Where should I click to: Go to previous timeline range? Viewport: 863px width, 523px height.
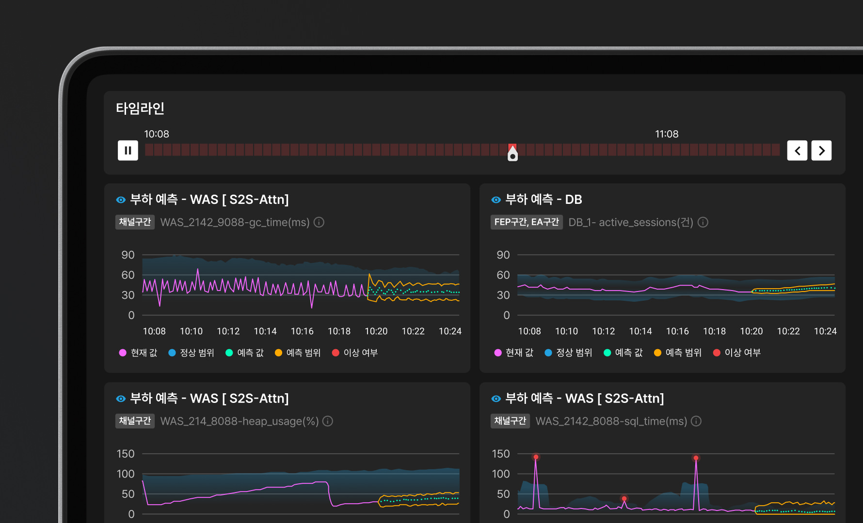(797, 151)
